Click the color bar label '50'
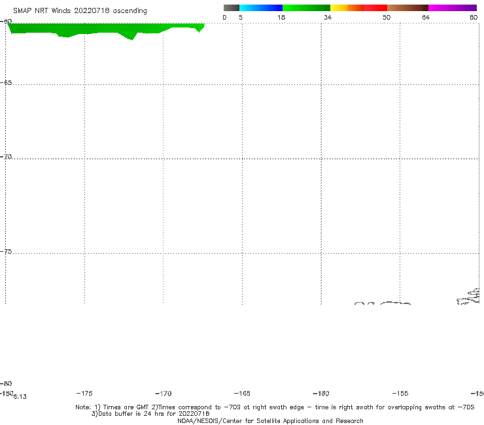This screenshot has width=484, height=425. tap(387, 17)
